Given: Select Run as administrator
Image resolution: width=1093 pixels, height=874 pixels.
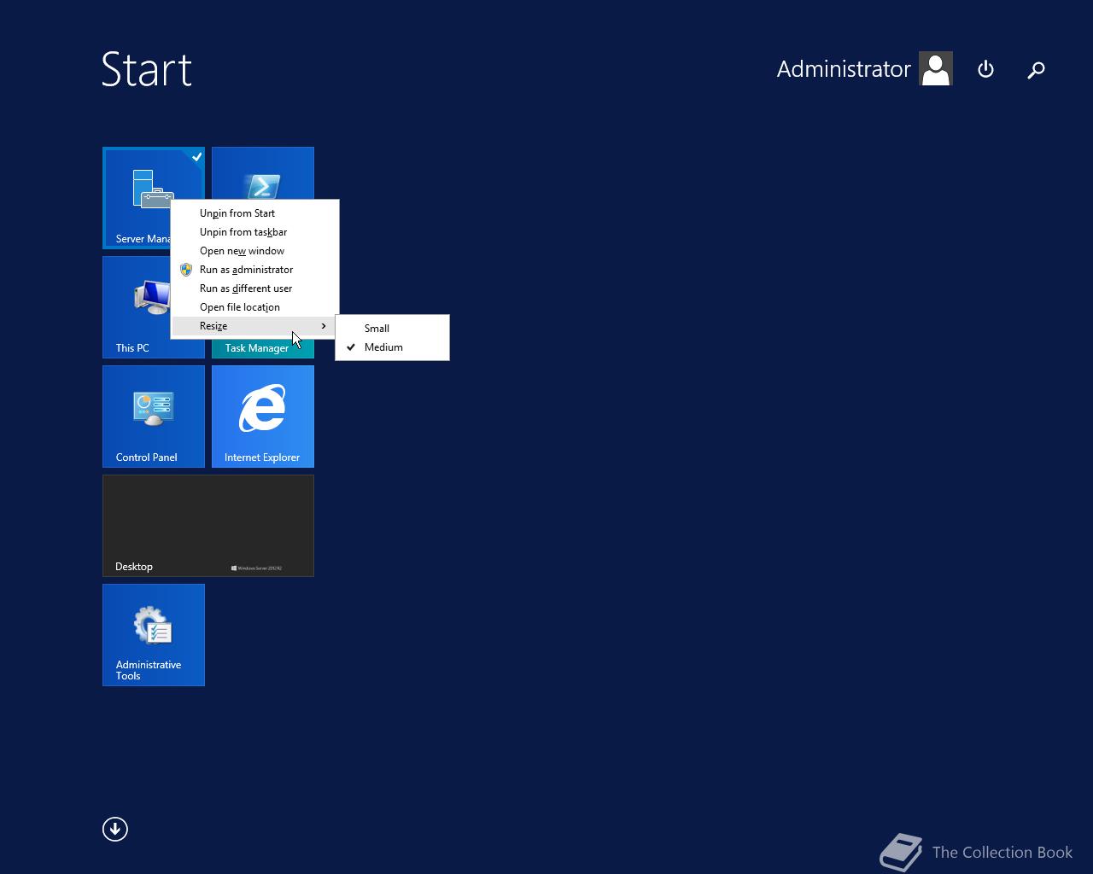Looking at the screenshot, I should (x=254, y=270).
